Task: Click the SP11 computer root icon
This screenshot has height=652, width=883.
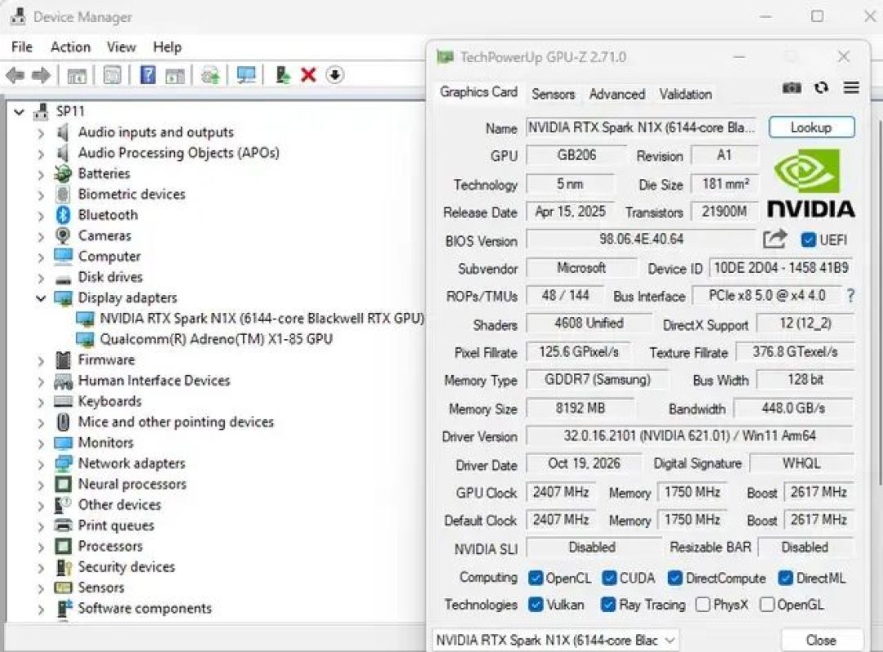Action: point(41,111)
